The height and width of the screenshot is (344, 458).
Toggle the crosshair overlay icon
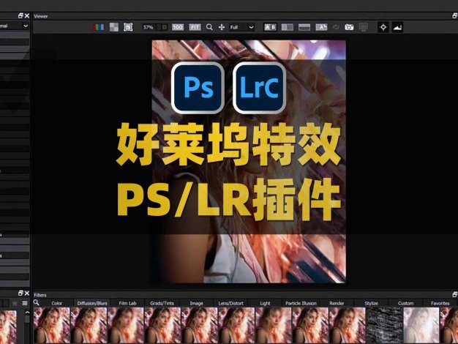tap(383, 27)
